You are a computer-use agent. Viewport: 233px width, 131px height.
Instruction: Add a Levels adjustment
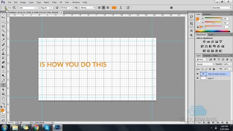[x=208, y=42]
